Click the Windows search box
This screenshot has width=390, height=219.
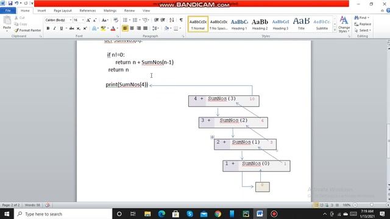[63, 214]
